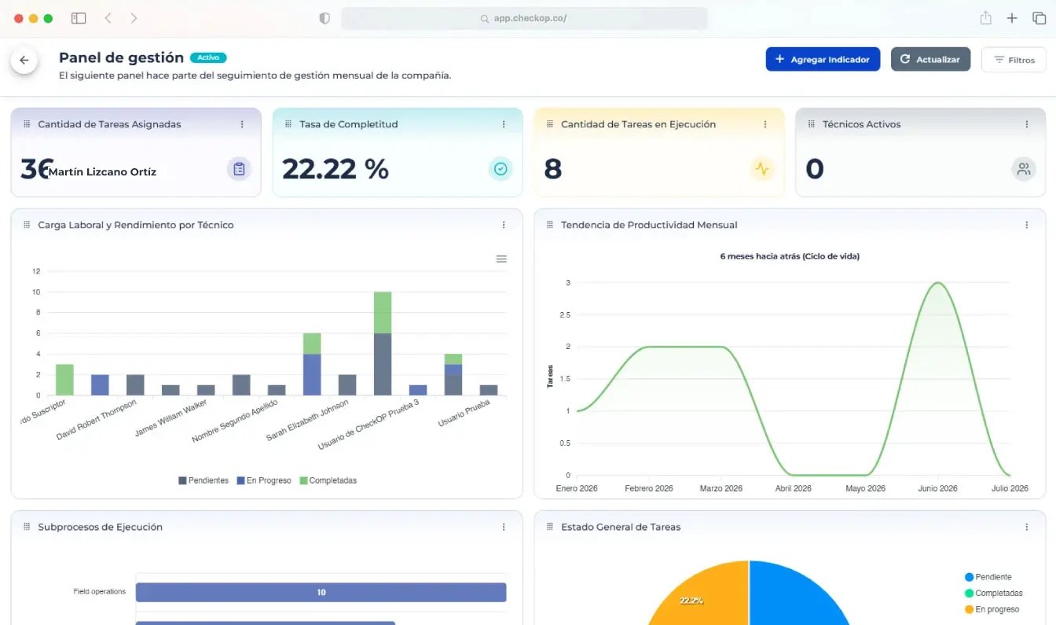Screen dimensions: 1056x625
Task: Go forward in browser history
Action: 134,18
